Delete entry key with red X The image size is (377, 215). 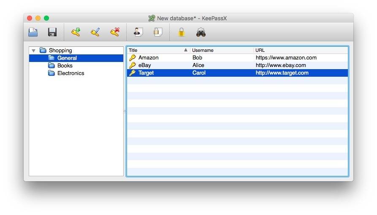click(115, 32)
